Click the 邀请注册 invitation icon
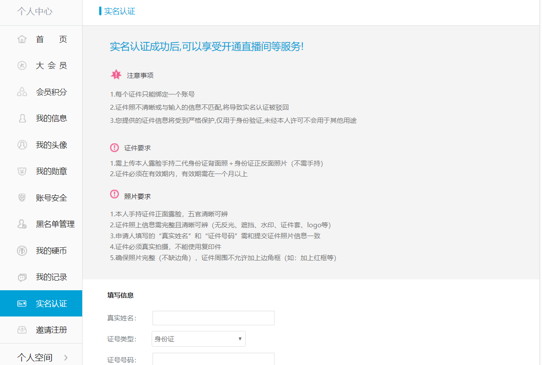542x365 pixels. [x=22, y=330]
